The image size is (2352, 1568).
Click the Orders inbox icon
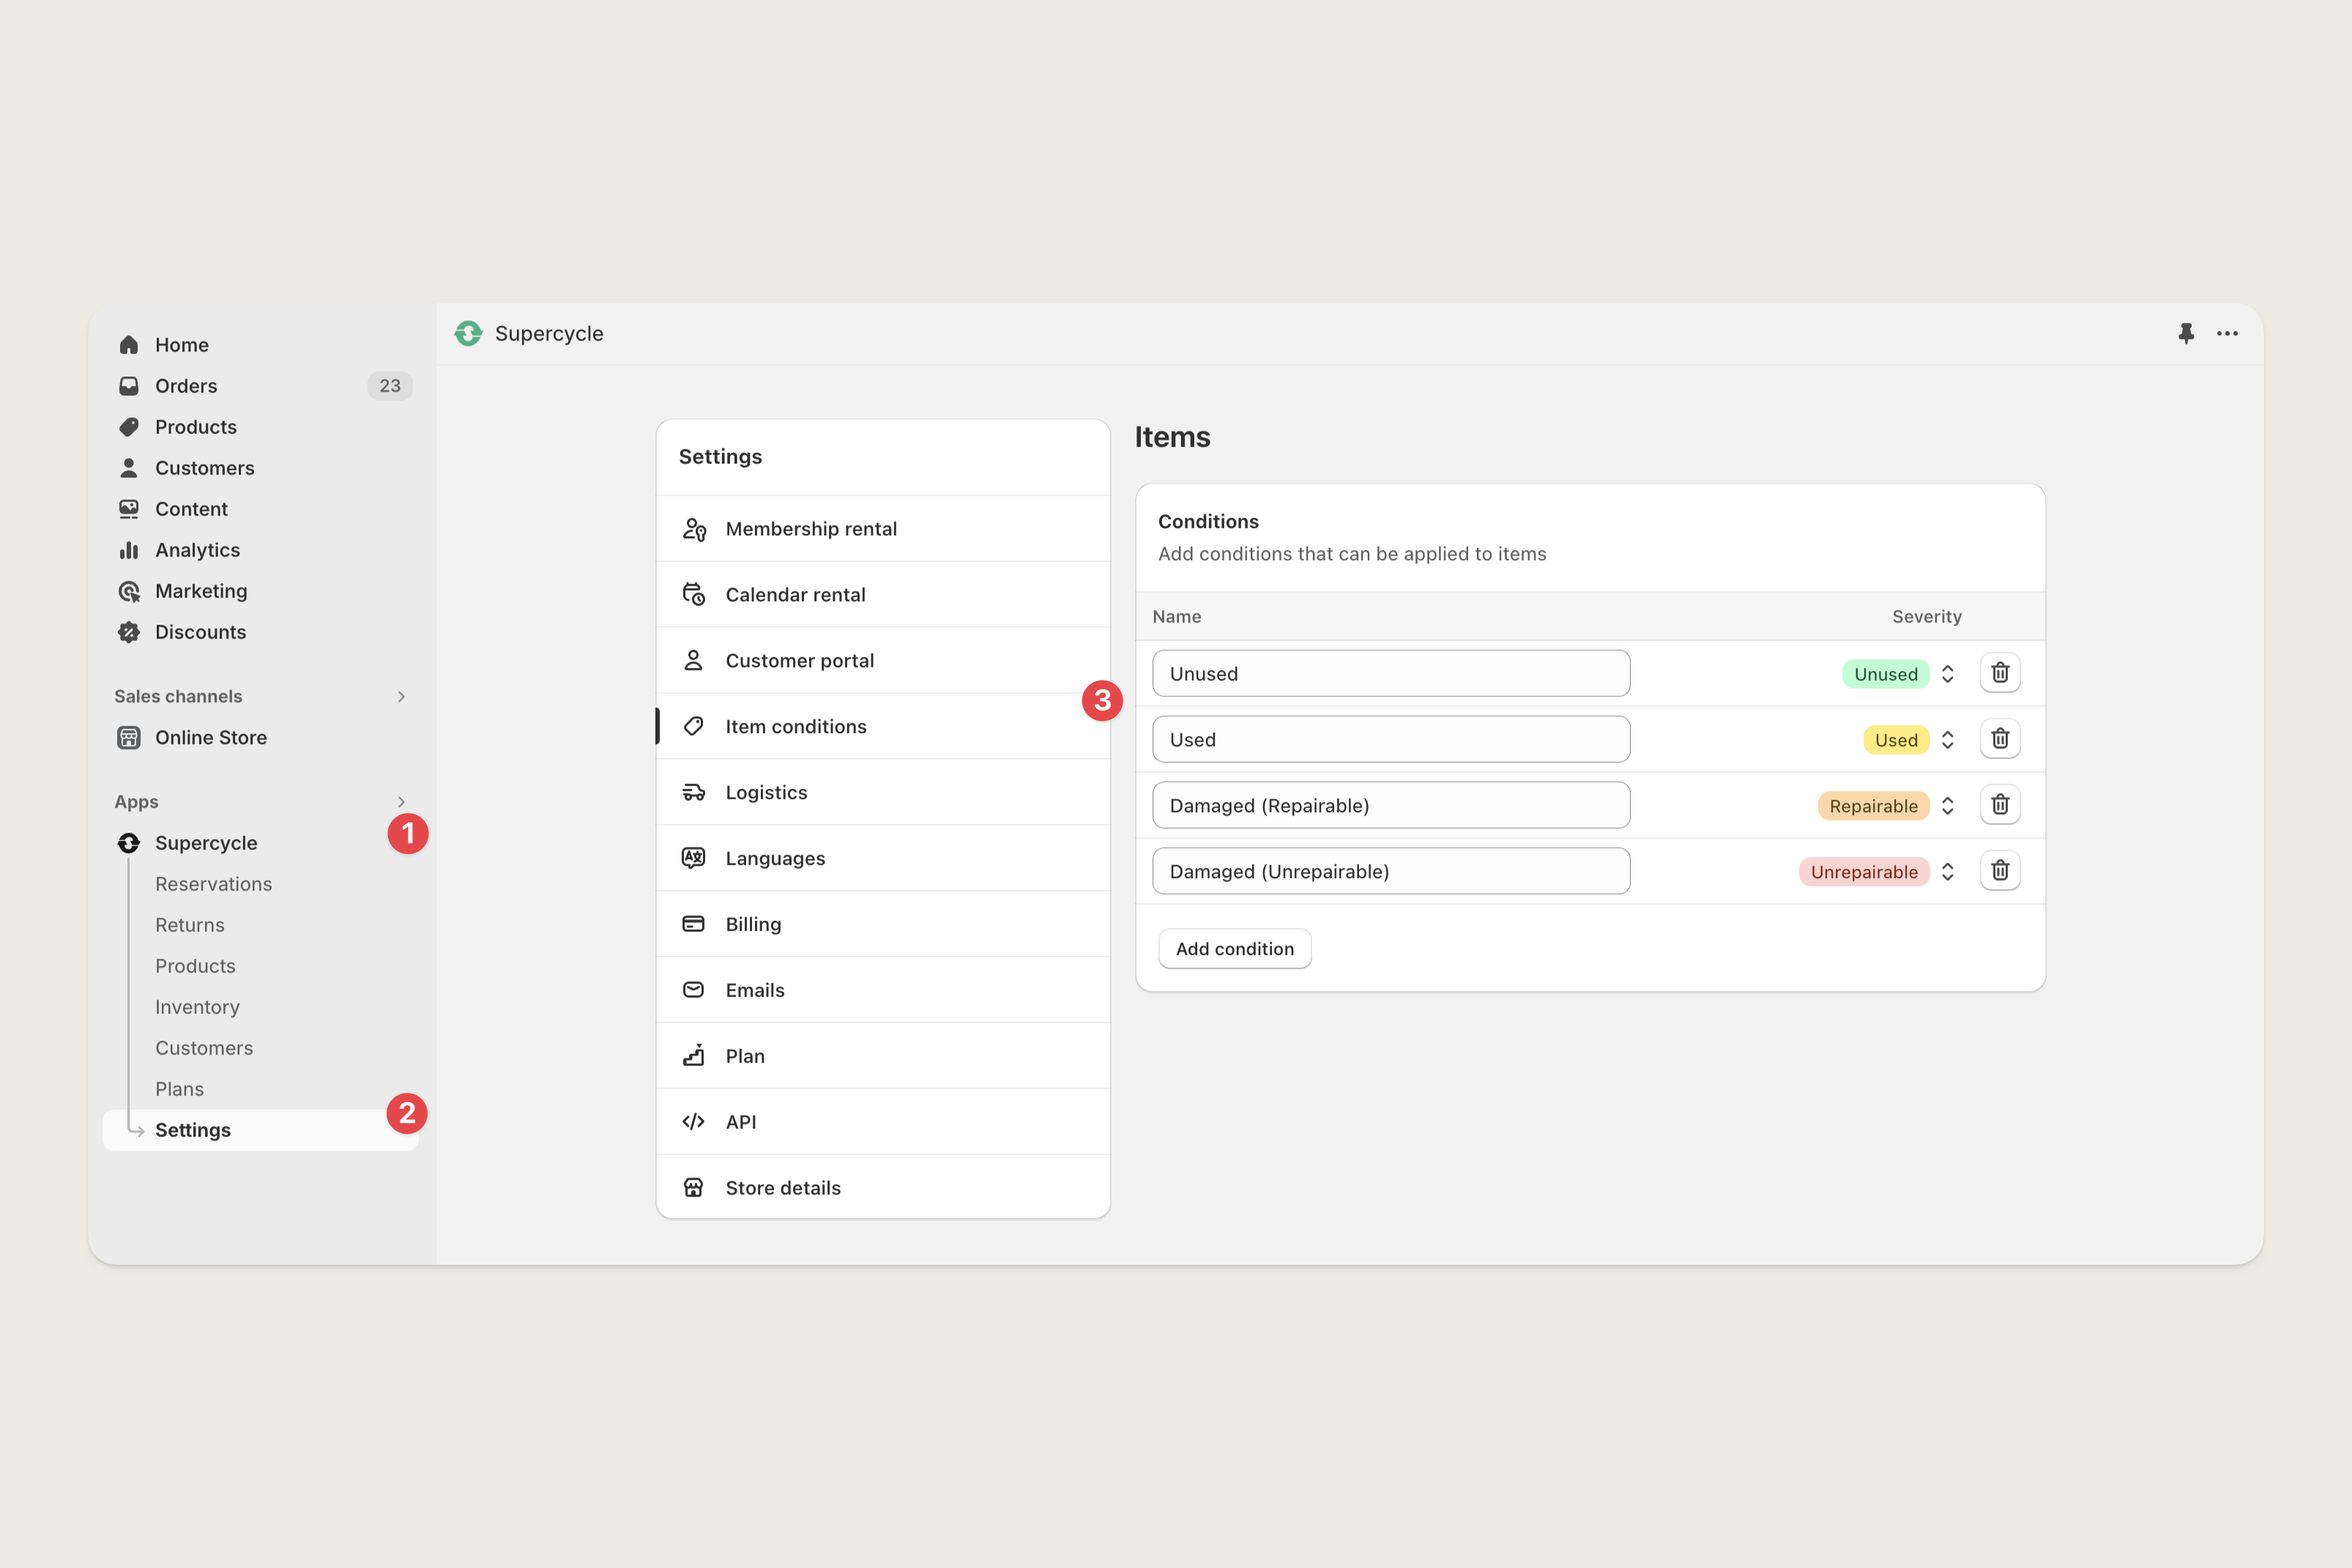[x=129, y=386]
